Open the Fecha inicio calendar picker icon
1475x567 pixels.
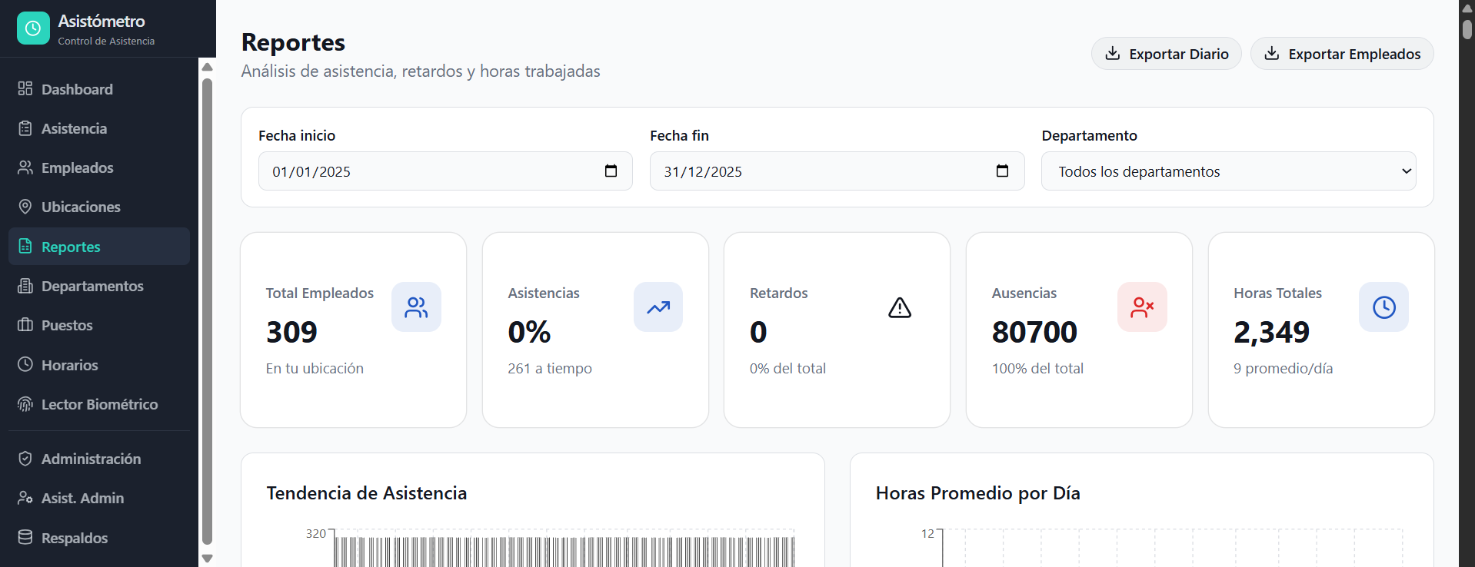coord(611,171)
